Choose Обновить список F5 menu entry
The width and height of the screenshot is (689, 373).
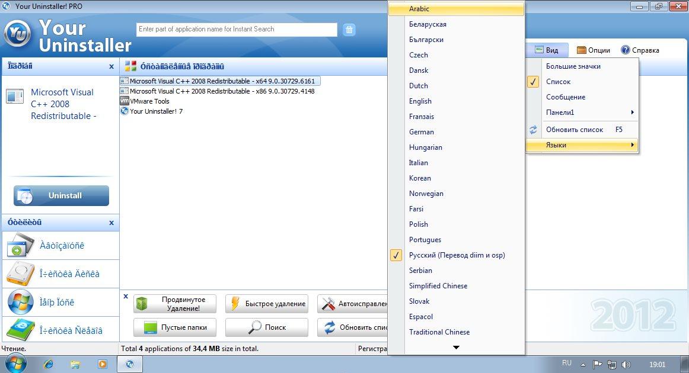(x=582, y=130)
